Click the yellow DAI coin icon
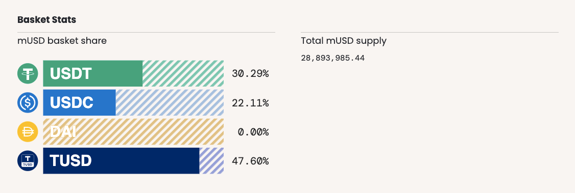 click(28, 131)
